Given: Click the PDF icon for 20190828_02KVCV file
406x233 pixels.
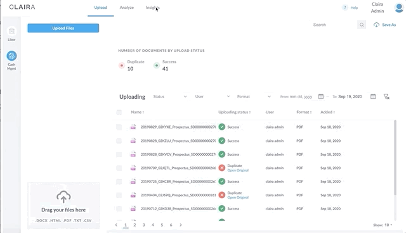Looking at the screenshot, I should coord(133,154).
